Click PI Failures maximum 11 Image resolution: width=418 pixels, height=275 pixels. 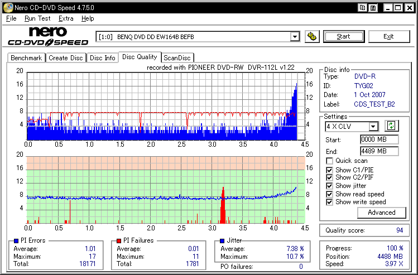click(x=196, y=257)
